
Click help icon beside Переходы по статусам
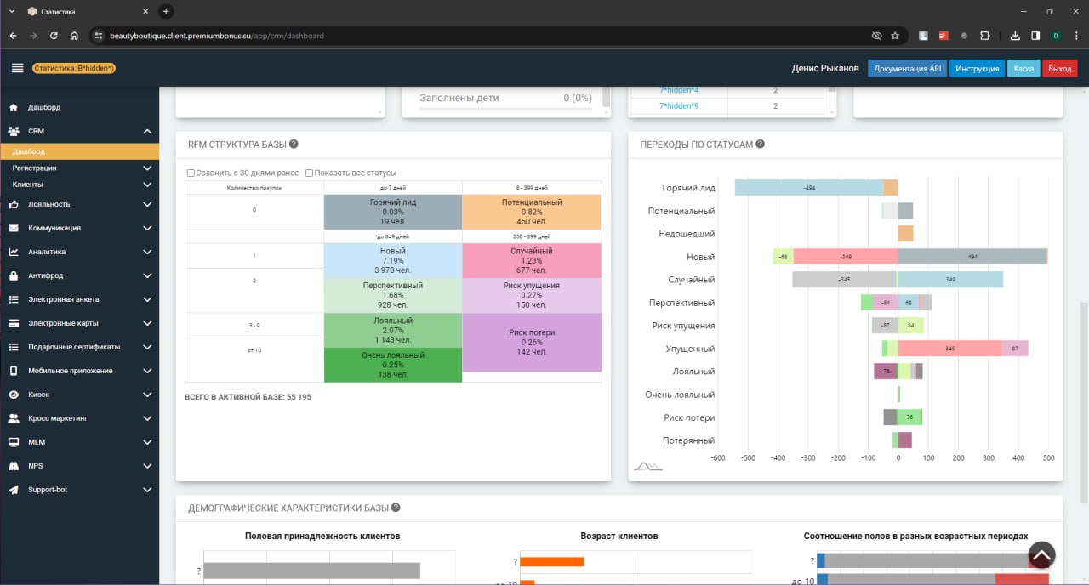pyautogui.click(x=761, y=145)
